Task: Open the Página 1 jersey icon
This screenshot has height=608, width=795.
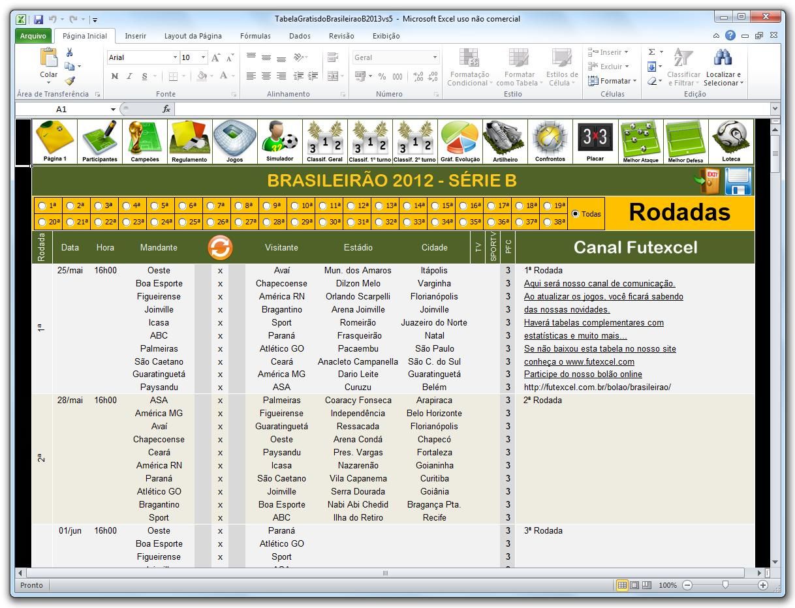Action: point(55,142)
